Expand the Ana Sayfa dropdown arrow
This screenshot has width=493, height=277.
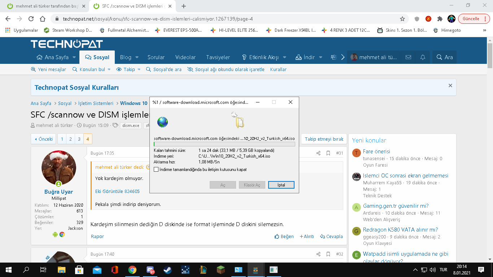pyautogui.click(x=74, y=57)
